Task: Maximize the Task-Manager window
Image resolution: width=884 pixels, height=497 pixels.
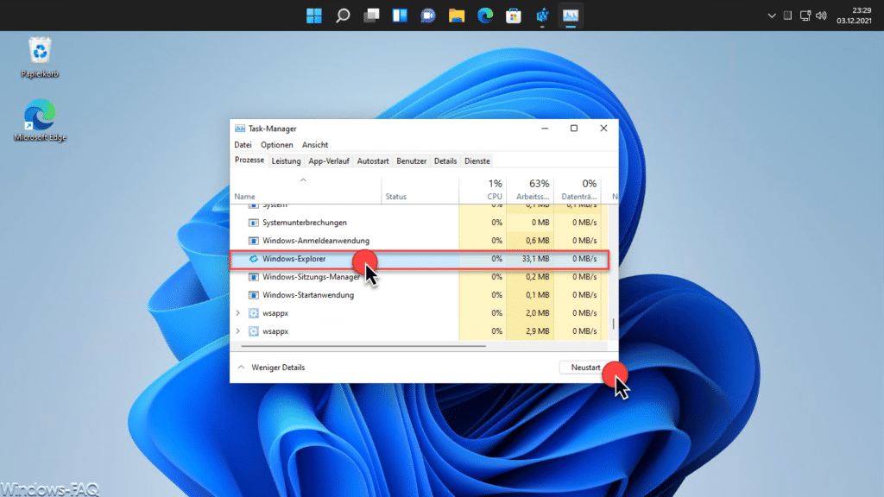Action: coord(574,129)
